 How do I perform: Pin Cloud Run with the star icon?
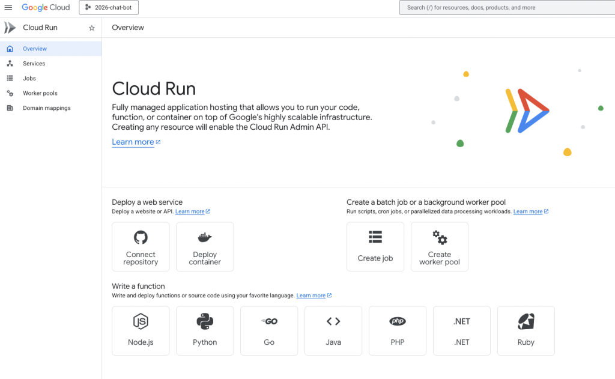click(92, 28)
